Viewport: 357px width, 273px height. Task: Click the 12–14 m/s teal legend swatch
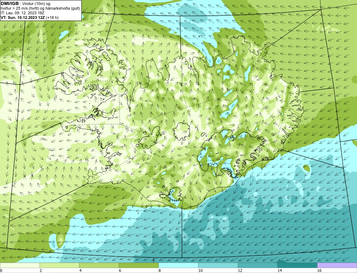pos(257,265)
